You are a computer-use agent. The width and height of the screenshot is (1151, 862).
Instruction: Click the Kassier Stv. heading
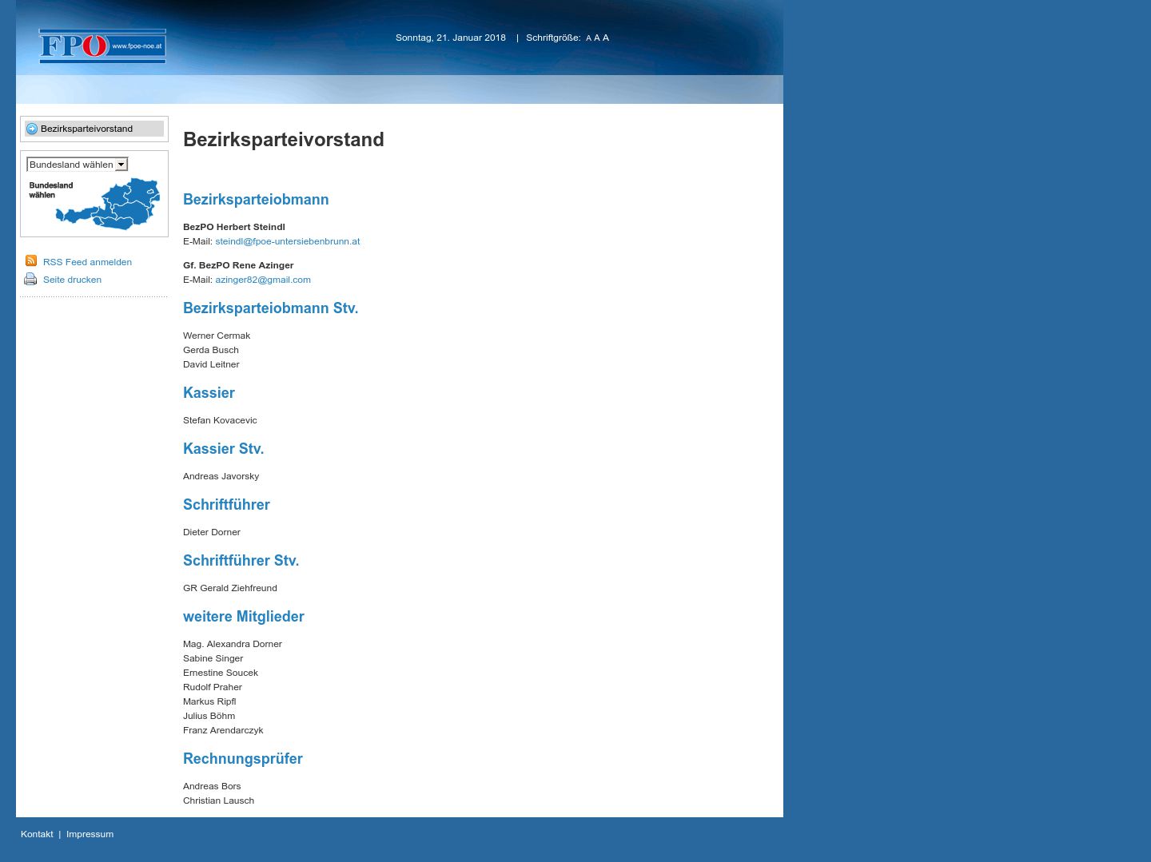pyautogui.click(x=223, y=449)
